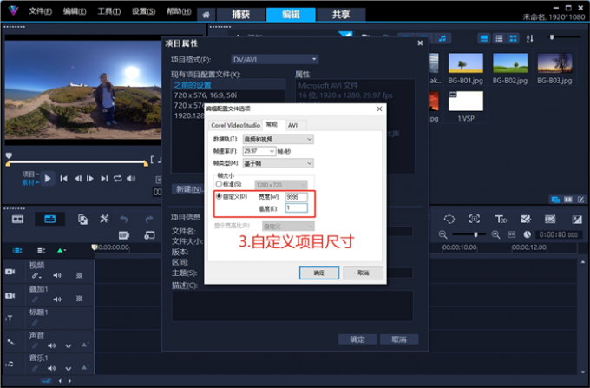The image size is (590, 388).
Task: Click 确定 in the 项目属性 dialog
Action: (x=357, y=339)
